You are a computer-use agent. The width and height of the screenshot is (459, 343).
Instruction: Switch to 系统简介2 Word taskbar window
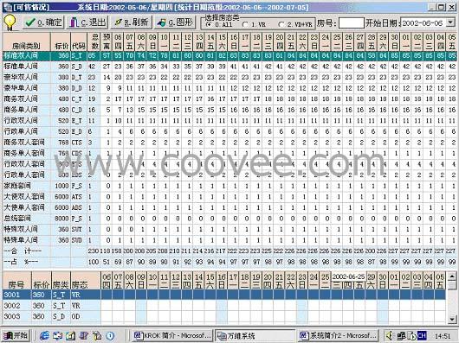tap(339, 335)
